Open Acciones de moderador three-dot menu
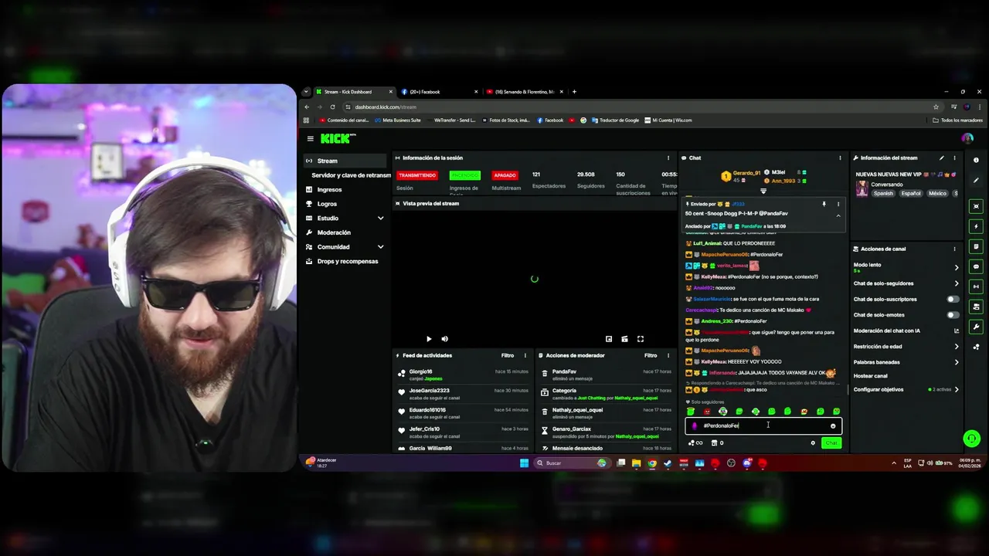 [668, 356]
